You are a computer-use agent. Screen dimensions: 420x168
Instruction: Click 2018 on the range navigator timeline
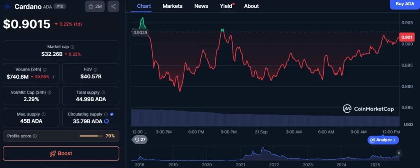tap(139, 165)
